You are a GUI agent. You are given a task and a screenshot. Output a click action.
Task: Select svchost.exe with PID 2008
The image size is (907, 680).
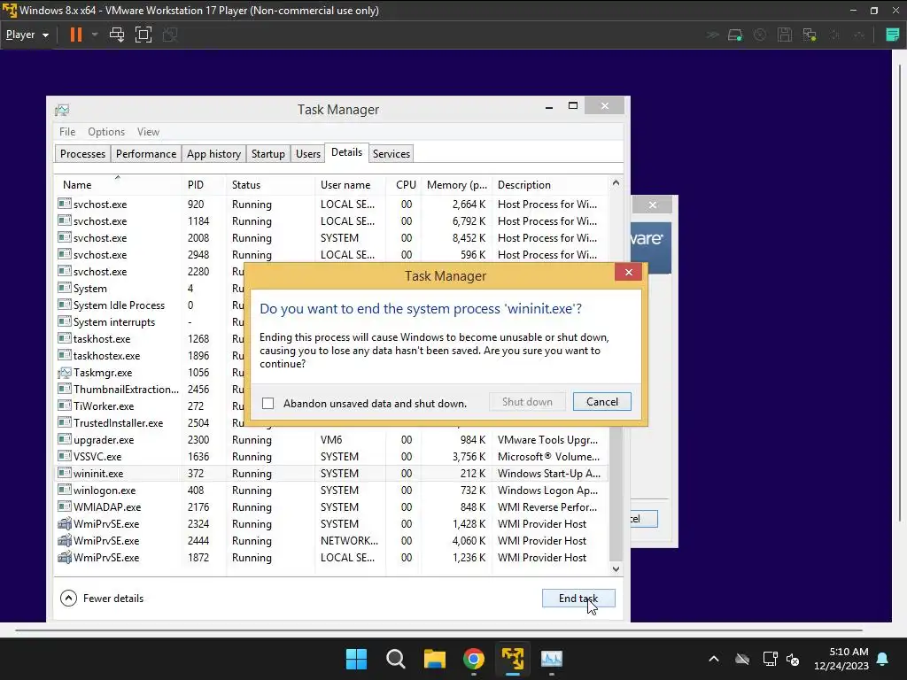331,237
